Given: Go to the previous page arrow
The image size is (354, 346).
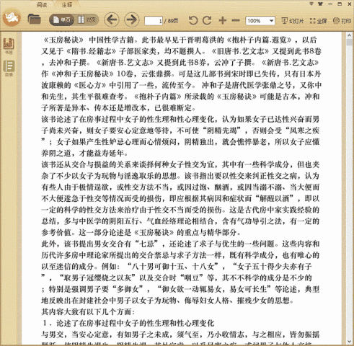Looking at the screenshot, I should 112,19.
